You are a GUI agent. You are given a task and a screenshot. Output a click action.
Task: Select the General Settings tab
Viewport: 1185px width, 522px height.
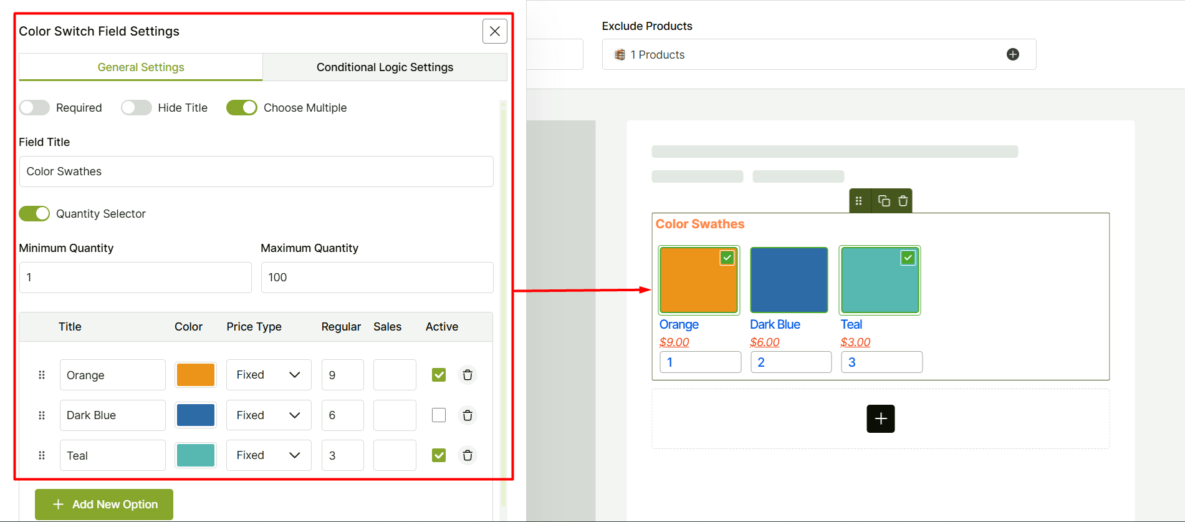[141, 67]
